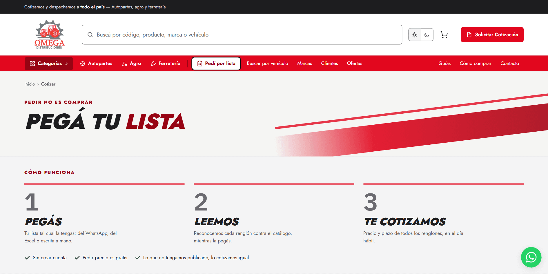This screenshot has width=548, height=274.
Task: Click the Cotizar breadcrumb text
Action: (x=48, y=84)
